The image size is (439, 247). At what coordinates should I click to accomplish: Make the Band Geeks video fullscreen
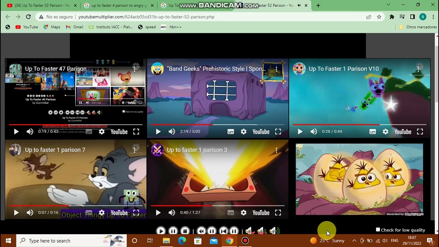(278, 131)
